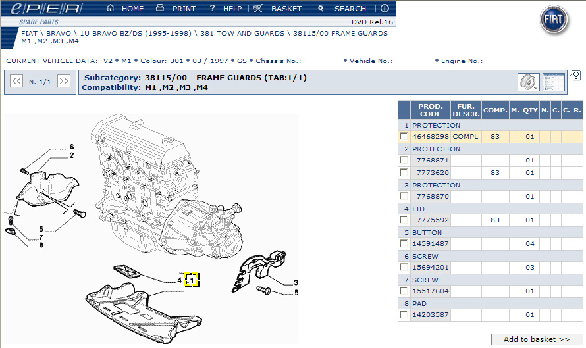Select callout 2 in the diagram
The width and height of the screenshot is (586, 348).
point(72,155)
